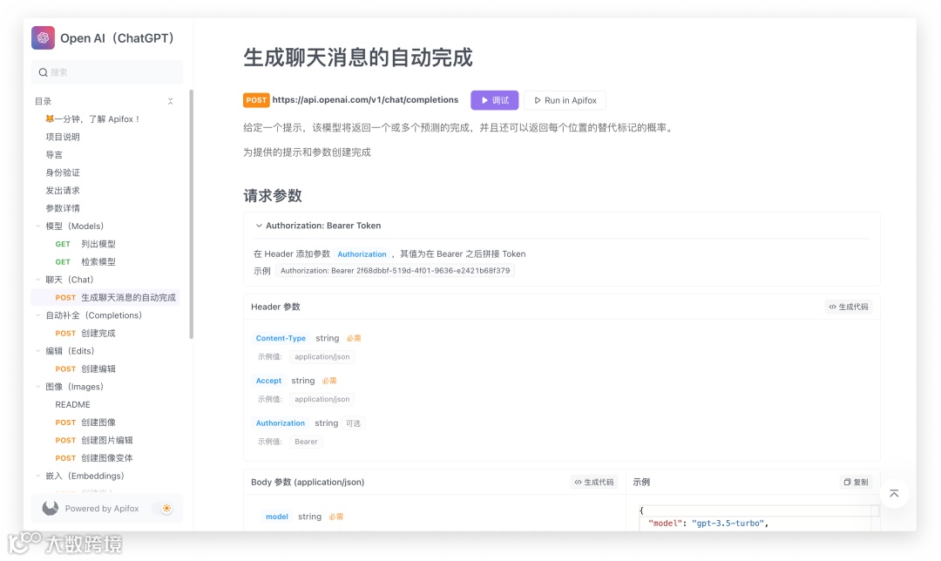The image size is (941, 561).
Task: Click the model body parameter name
Action: pos(277,517)
